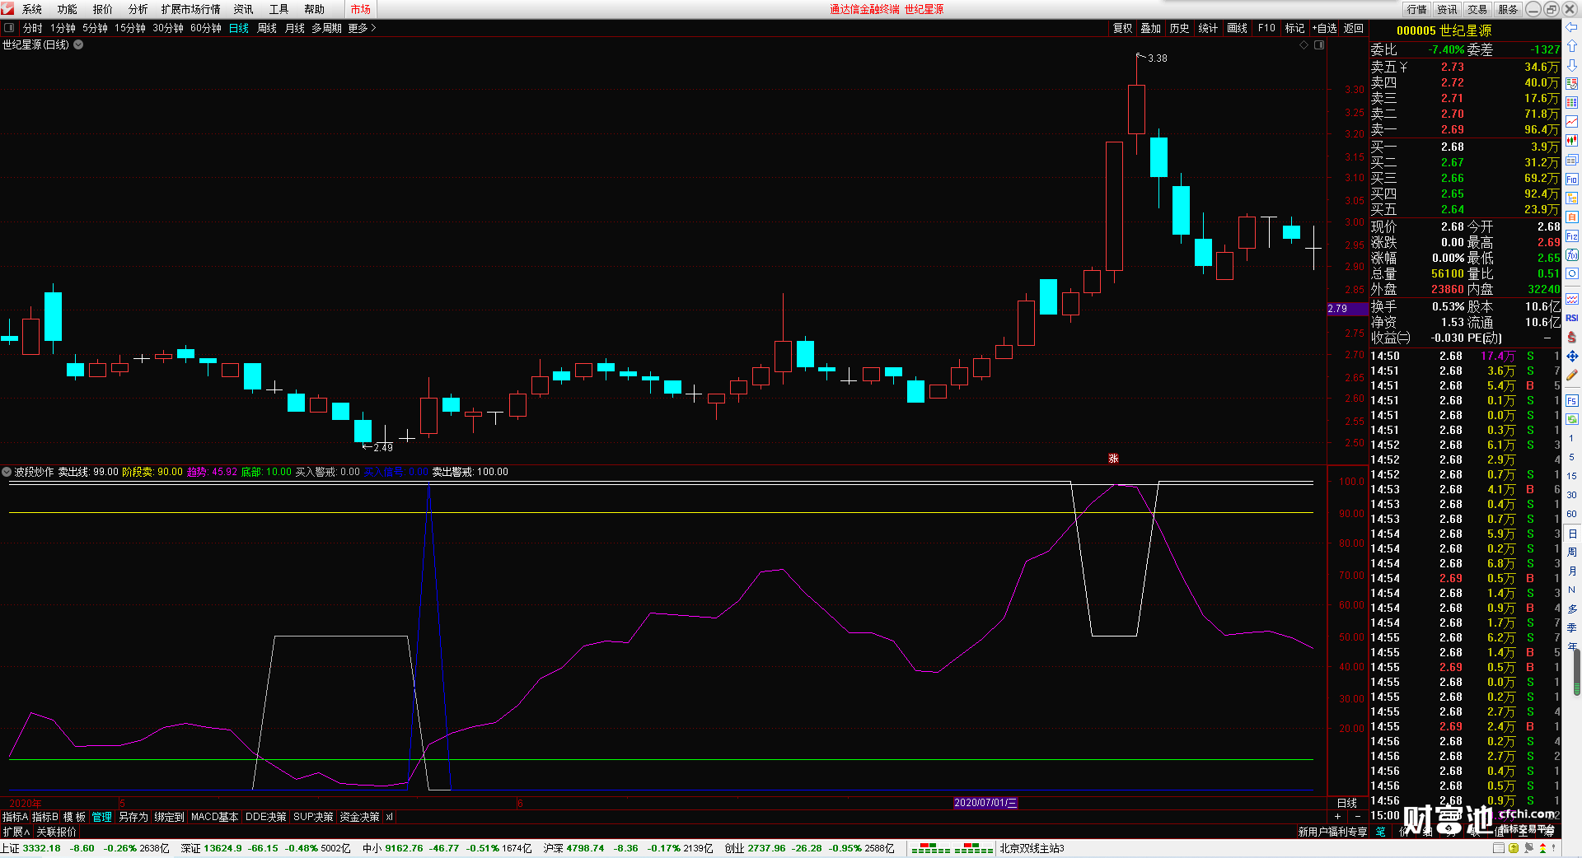Select sidebar period button 15
The height and width of the screenshot is (858, 1582).
(1572, 476)
